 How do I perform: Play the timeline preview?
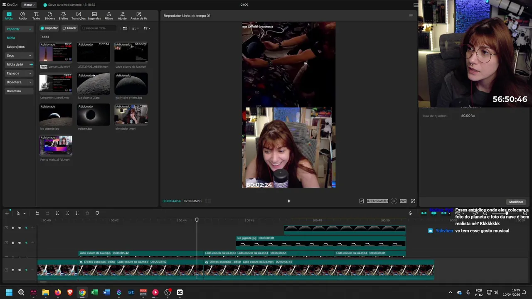pyautogui.click(x=289, y=201)
